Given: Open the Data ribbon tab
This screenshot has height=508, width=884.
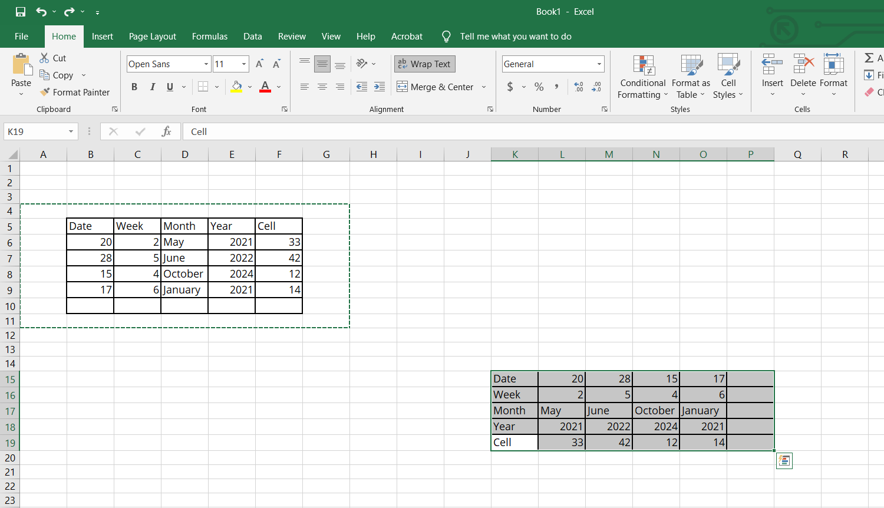Looking at the screenshot, I should tap(252, 37).
